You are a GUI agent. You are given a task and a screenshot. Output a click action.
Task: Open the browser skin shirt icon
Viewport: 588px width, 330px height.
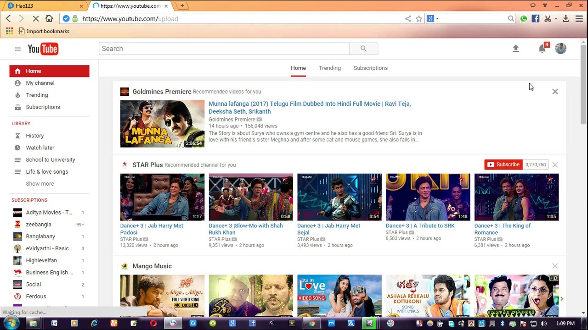[545, 5]
